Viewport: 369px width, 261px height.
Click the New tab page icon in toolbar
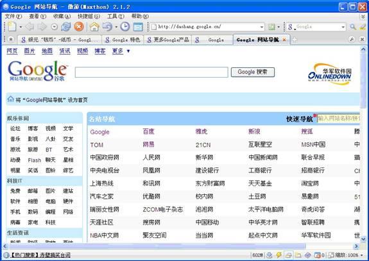point(12,26)
